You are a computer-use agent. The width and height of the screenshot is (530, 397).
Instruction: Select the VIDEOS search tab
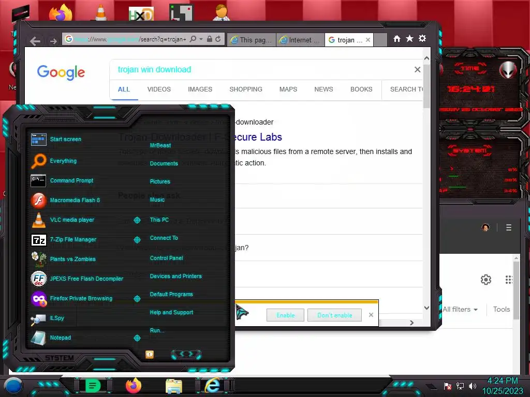(159, 89)
